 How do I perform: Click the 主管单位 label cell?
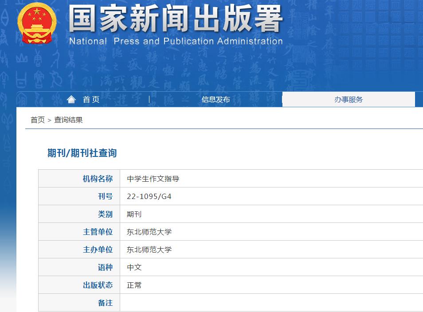point(98,231)
